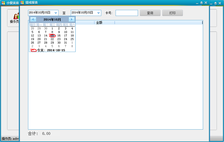Viewport: 224px width, 142px height.
Task: Select October 22 in the calendar
Action: (x=52, y=39)
